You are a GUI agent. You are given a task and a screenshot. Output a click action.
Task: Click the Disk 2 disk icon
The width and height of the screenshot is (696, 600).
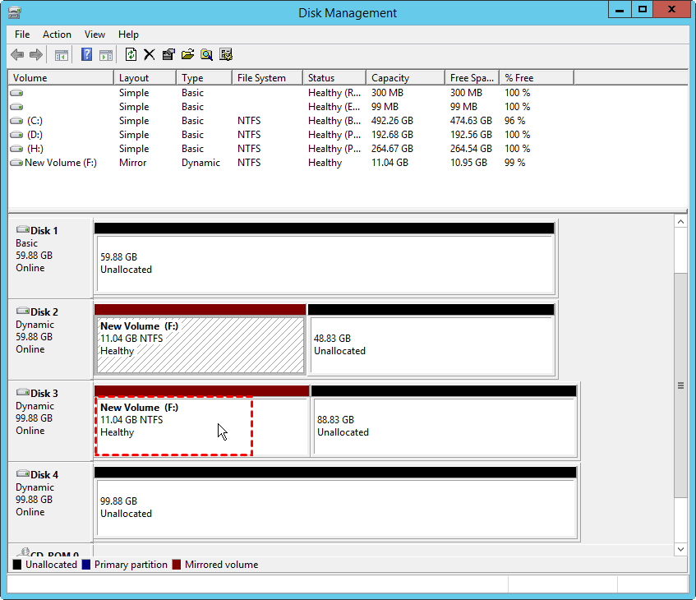pos(23,311)
